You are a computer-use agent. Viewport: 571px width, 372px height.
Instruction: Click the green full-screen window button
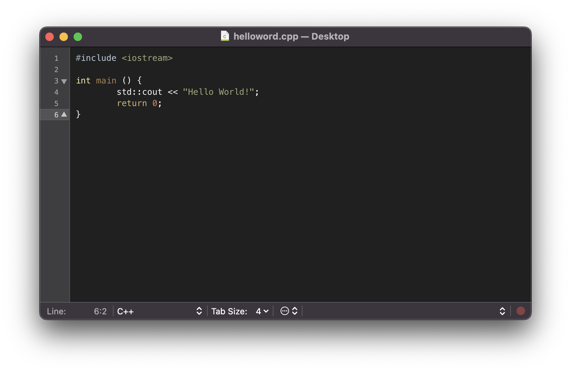pyautogui.click(x=78, y=37)
